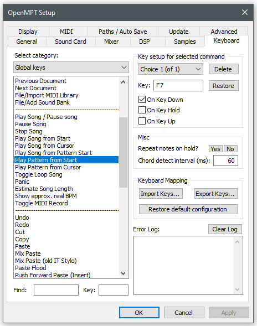This screenshot has width=257, height=326.
Task: Click the error log scroll down arrow
Action: pyautogui.click(x=237, y=289)
